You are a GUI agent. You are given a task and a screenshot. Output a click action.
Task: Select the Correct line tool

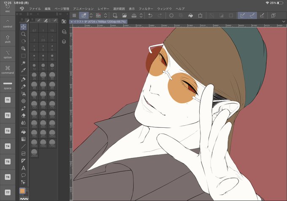coord(24,182)
